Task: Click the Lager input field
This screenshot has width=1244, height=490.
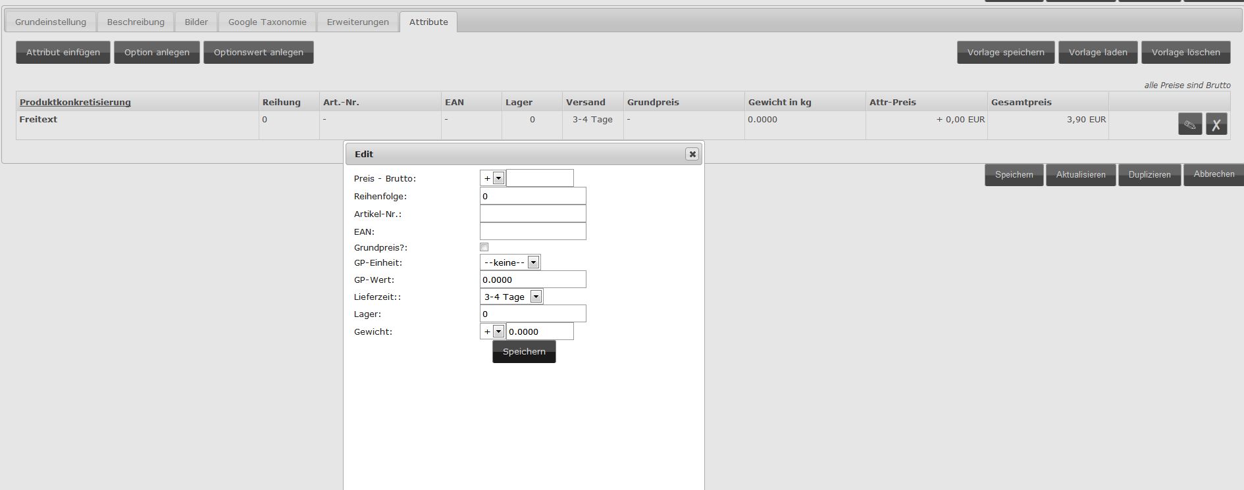Action: pos(532,314)
